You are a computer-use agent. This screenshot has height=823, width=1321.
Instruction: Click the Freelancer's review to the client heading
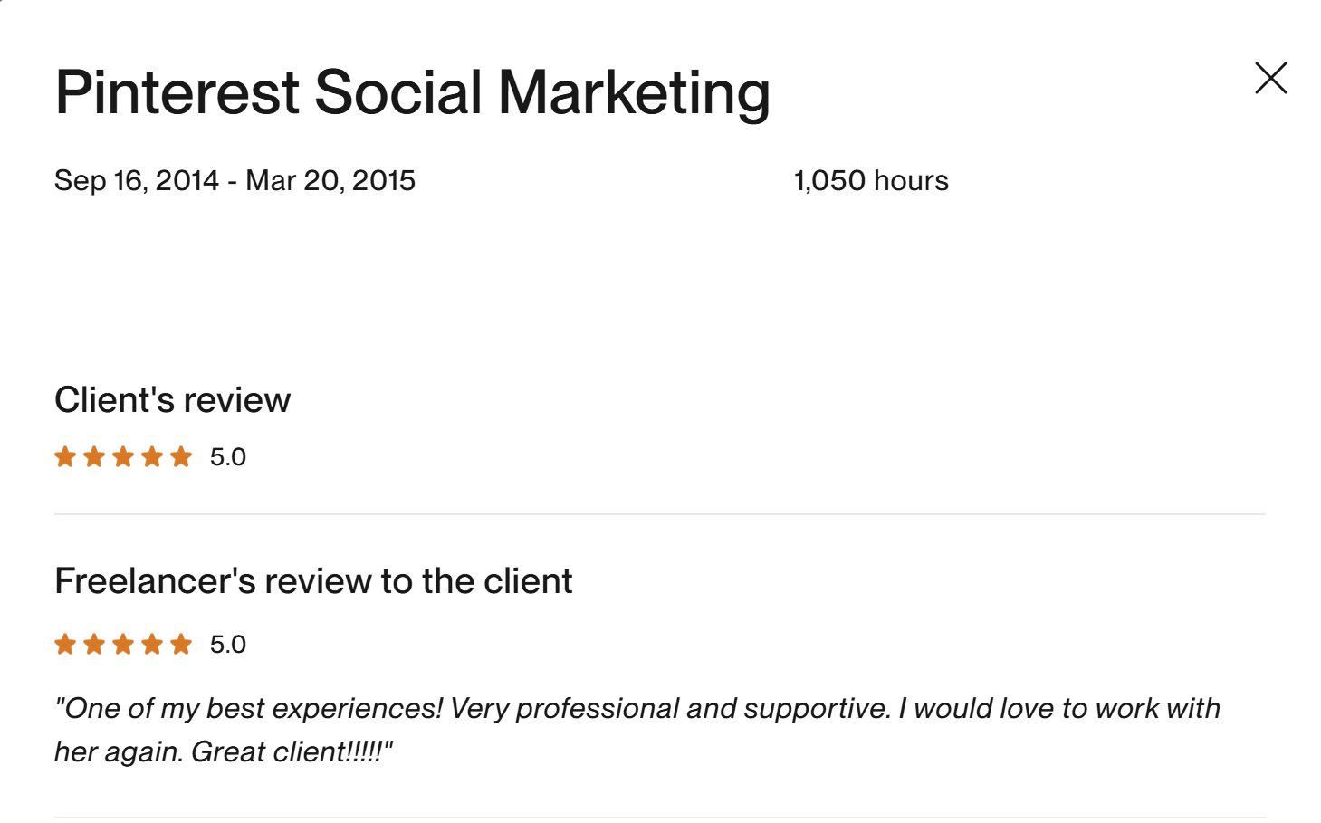(313, 581)
